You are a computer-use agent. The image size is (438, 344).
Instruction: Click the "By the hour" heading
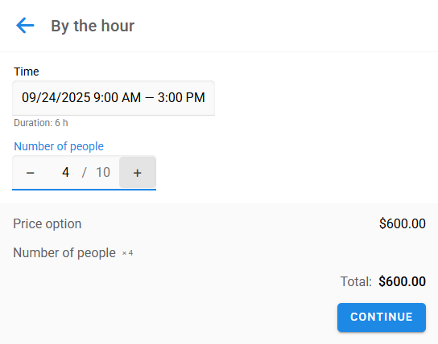[x=93, y=26]
